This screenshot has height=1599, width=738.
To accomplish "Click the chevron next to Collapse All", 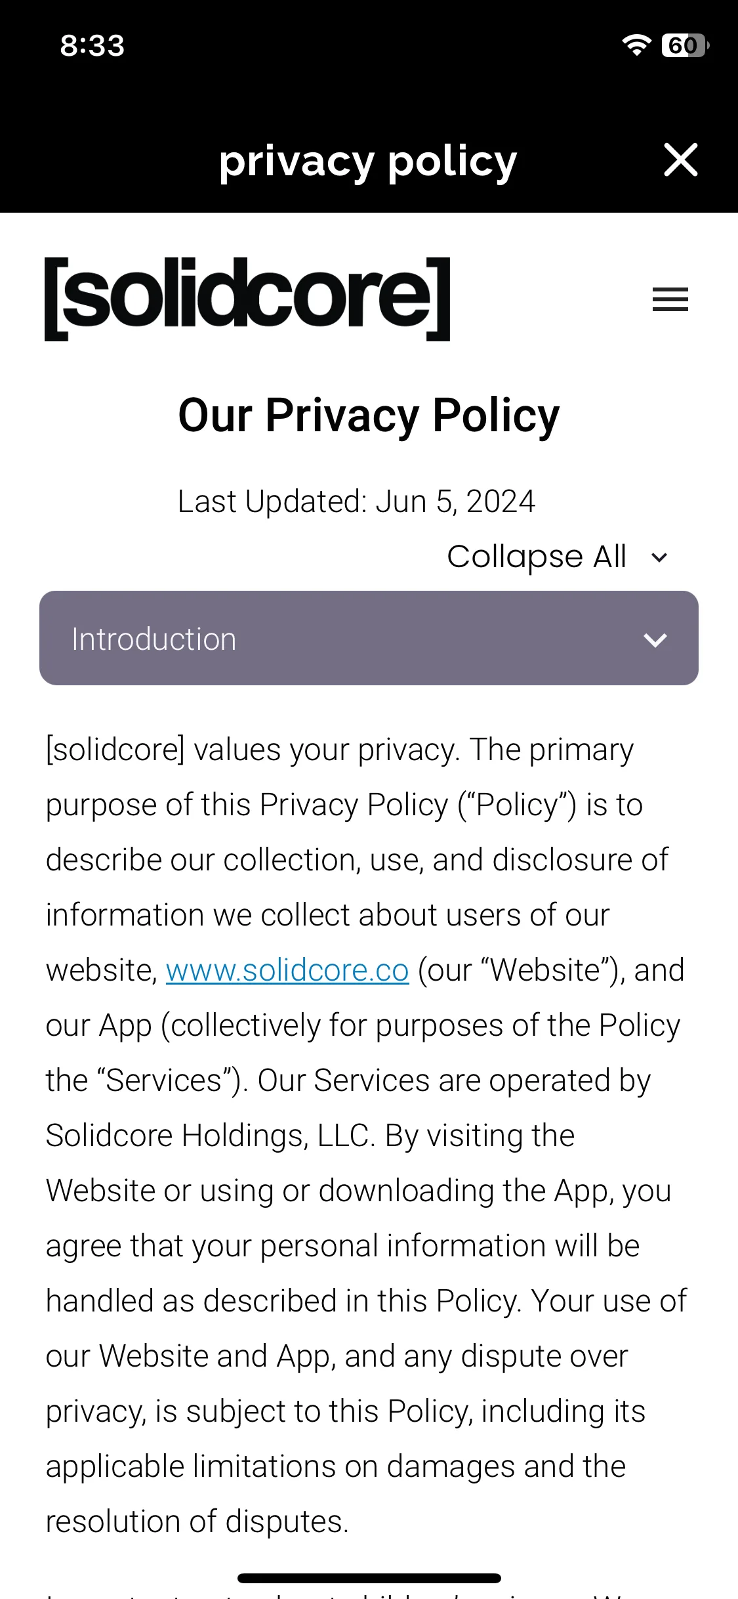I will (659, 557).
